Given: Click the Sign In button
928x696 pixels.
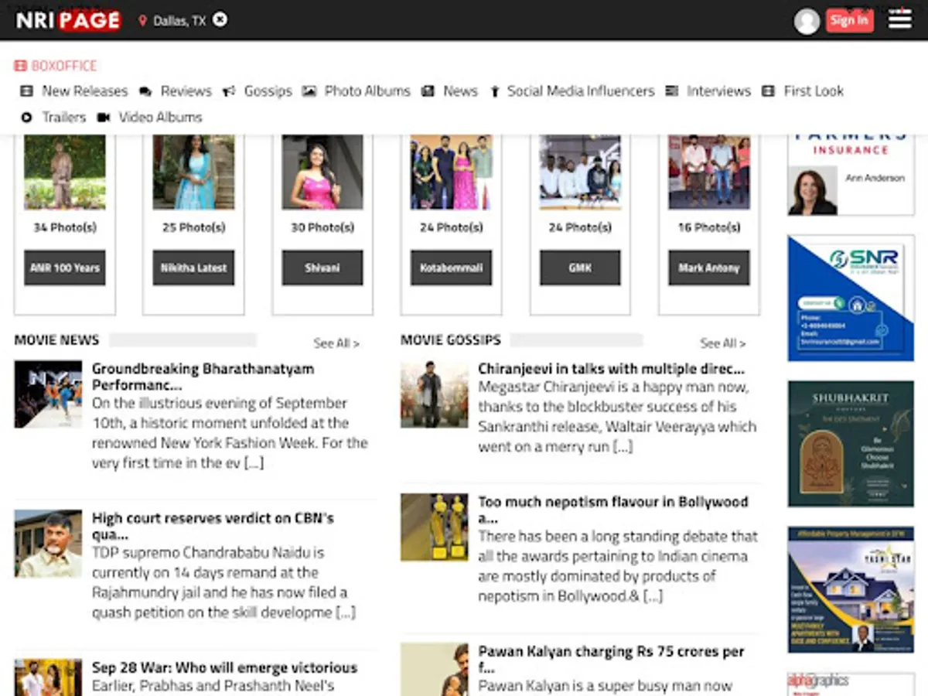Looking at the screenshot, I should [x=849, y=20].
